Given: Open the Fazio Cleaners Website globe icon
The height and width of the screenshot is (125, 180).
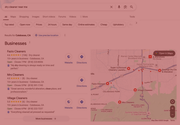Looking at the screenshot, I should (69, 57).
